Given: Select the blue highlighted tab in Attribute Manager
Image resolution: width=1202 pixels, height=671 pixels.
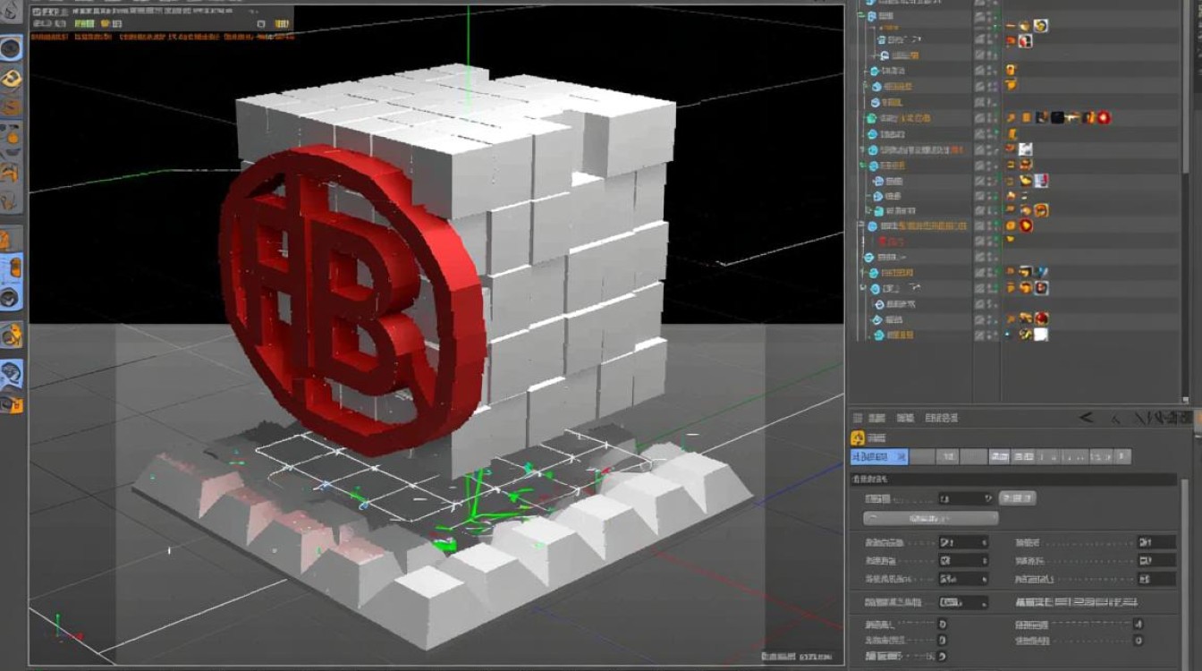Looking at the screenshot, I should point(878,457).
